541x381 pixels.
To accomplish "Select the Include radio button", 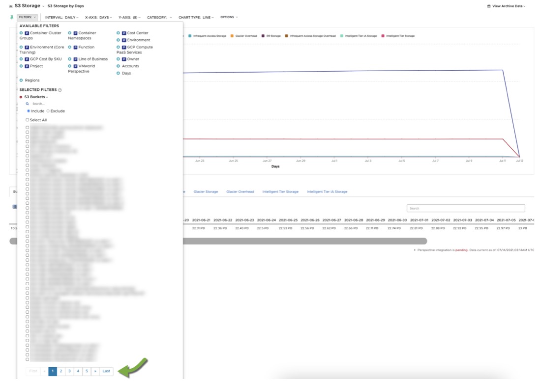I will [29, 111].
